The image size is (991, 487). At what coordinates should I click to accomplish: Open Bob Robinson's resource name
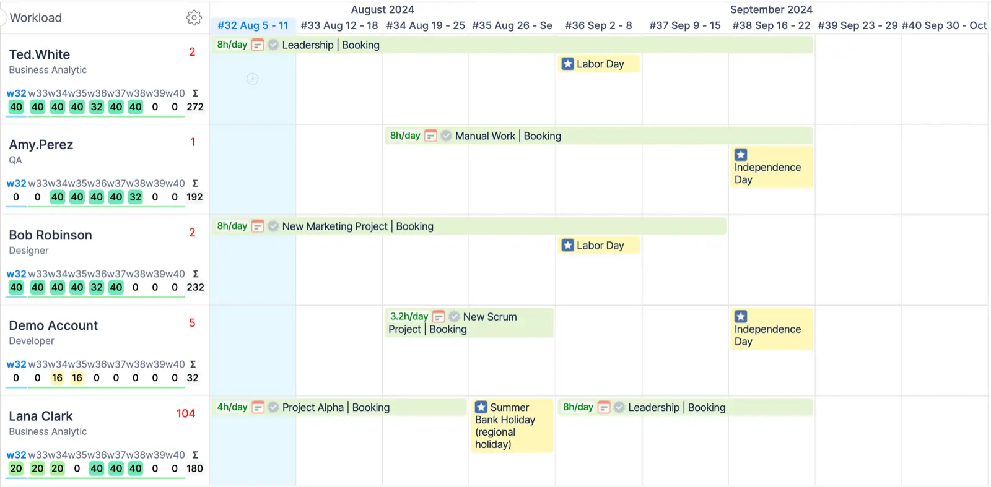click(50, 235)
